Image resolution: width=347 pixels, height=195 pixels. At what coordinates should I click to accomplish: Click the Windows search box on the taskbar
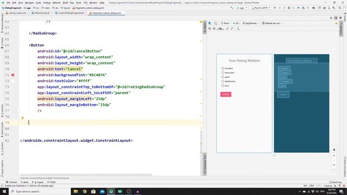(40, 191)
